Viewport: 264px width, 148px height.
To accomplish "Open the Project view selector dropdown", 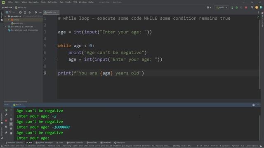I will [10, 12].
